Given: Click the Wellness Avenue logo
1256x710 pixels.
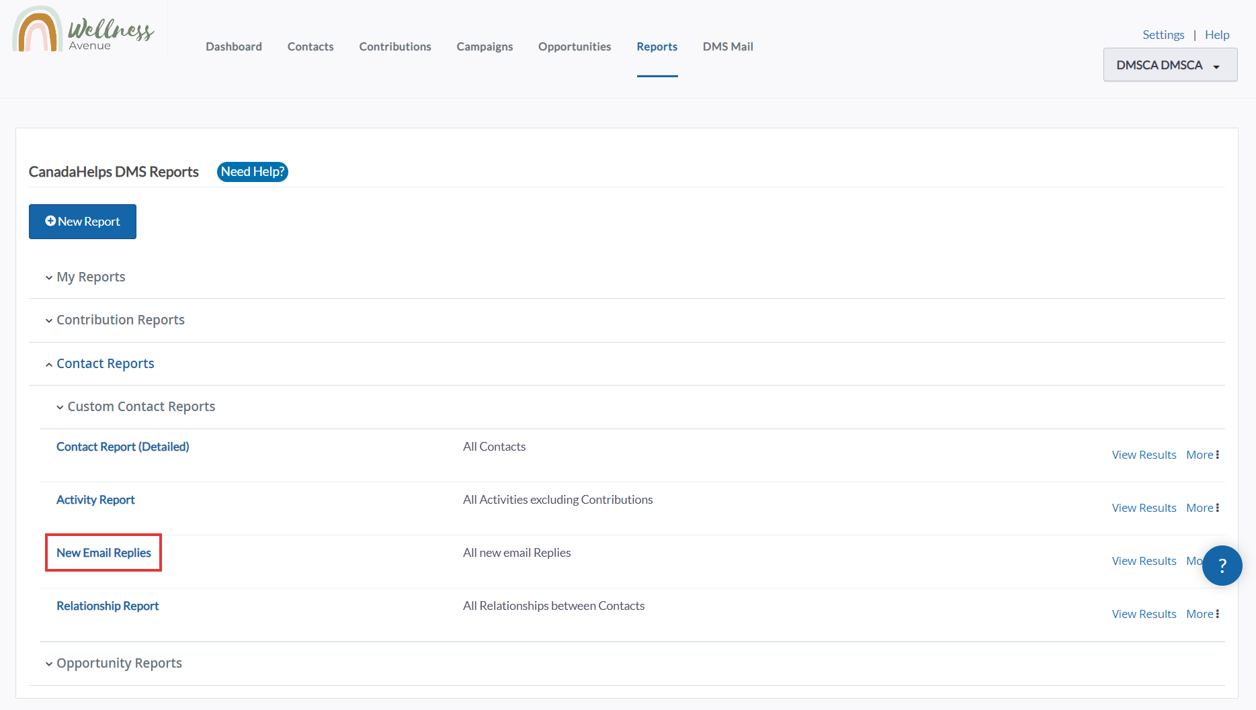Looking at the screenshot, I should (83, 30).
